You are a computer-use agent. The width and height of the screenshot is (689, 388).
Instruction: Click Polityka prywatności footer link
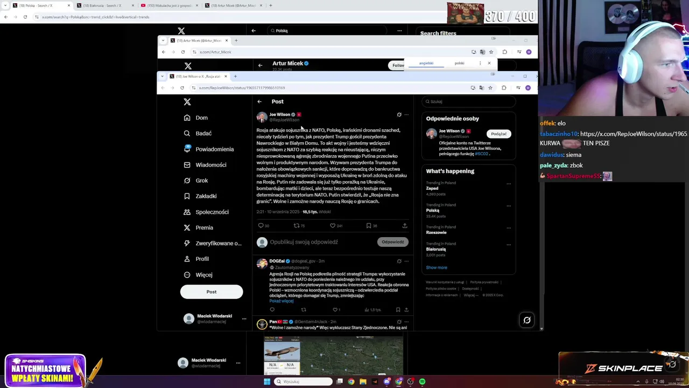tap(484, 282)
